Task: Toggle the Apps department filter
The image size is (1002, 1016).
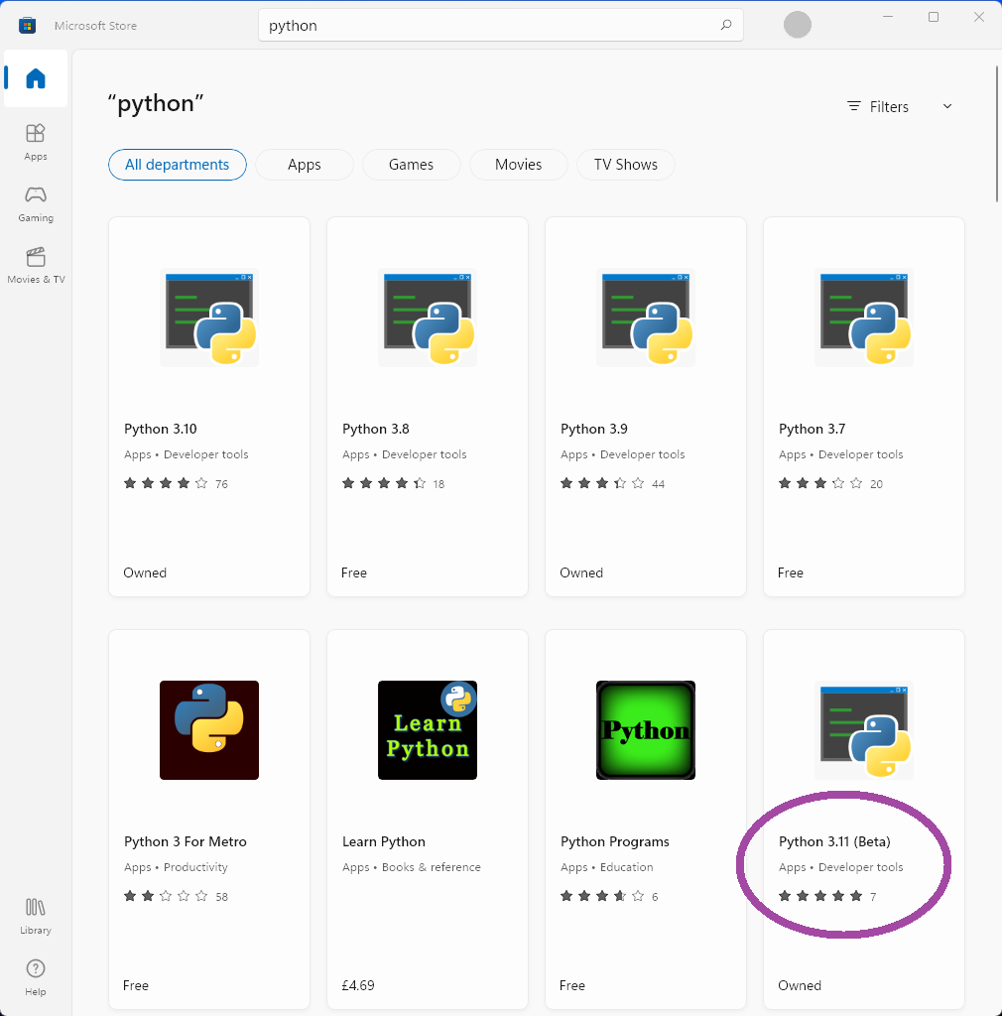Action: click(304, 165)
